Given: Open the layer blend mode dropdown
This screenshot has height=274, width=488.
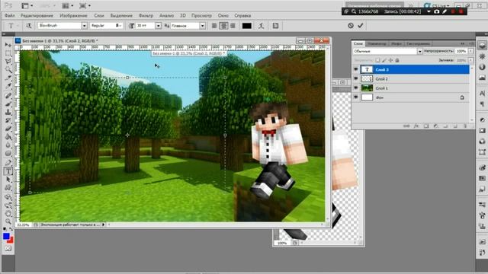Looking at the screenshot, I should [x=419, y=51].
